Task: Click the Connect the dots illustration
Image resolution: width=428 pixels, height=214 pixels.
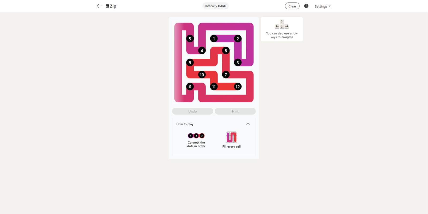Action: pyautogui.click(x=196, y=136)
